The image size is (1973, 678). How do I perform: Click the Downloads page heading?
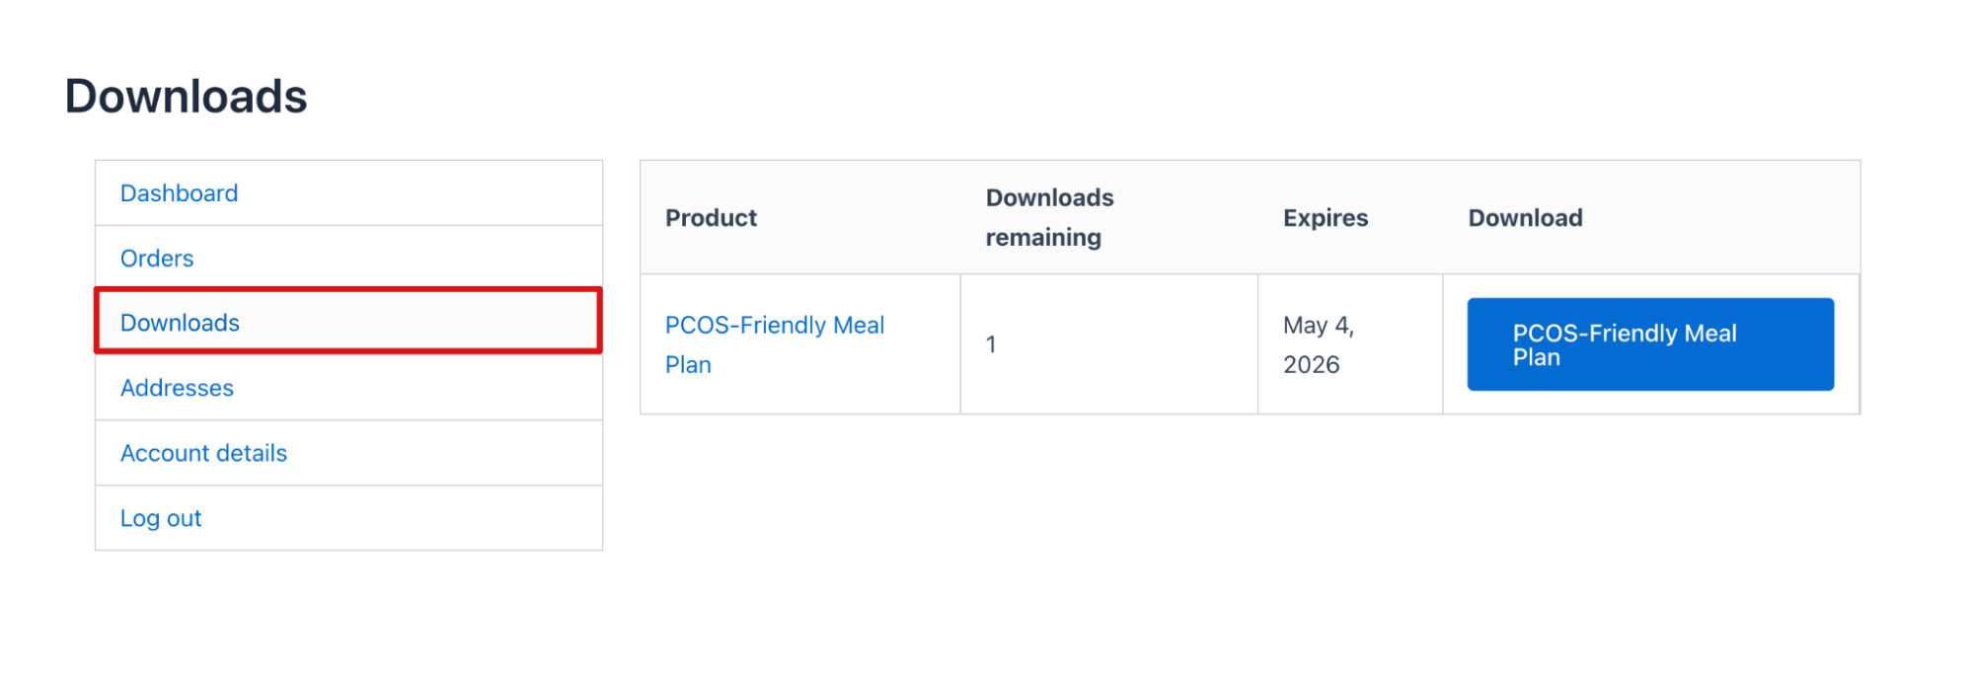(186, 95)
